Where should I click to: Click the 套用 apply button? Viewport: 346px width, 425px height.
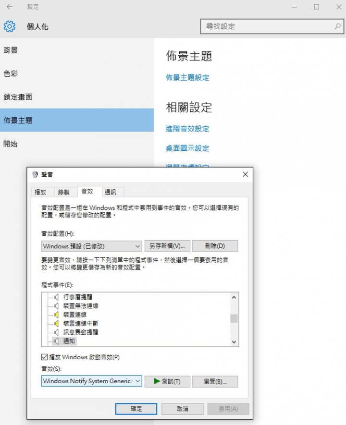(x=228, y=409)
